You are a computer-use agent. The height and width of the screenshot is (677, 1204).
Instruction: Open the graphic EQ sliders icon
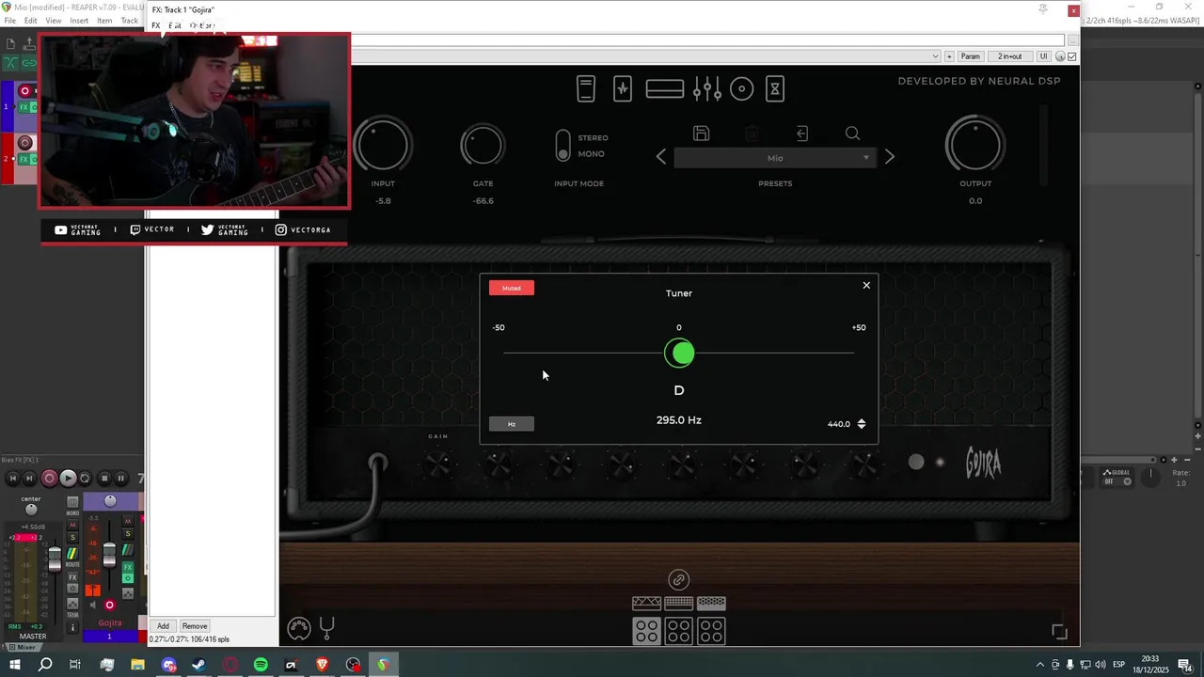tap(706, 89)
